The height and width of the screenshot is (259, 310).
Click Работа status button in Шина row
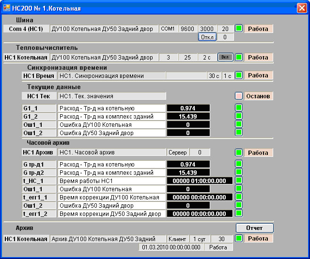point(258,29)
